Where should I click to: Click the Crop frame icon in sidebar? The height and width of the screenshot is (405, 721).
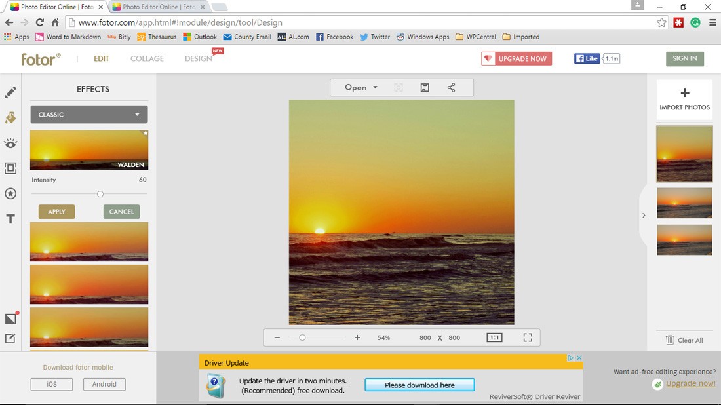pyautogui.click(x=10, y=168)
